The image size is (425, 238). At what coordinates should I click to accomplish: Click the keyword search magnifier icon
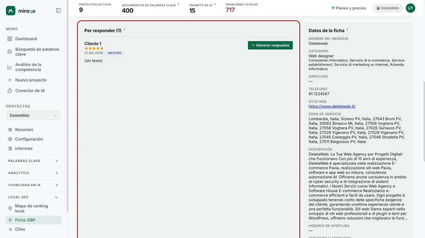[x=10, y=52]
